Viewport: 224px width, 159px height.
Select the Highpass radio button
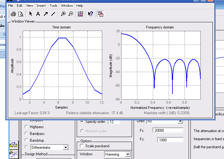click(26, 127)
